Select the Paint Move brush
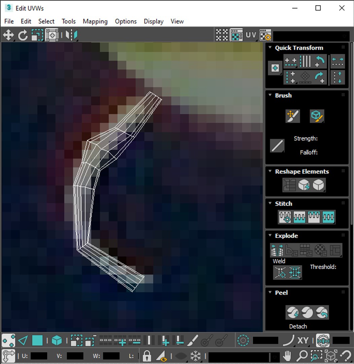Image resolution: width=354 pixels, height=364 pixels. 293,116
